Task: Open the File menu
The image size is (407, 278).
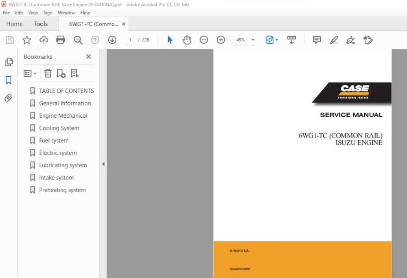Action: click(6, 13)
